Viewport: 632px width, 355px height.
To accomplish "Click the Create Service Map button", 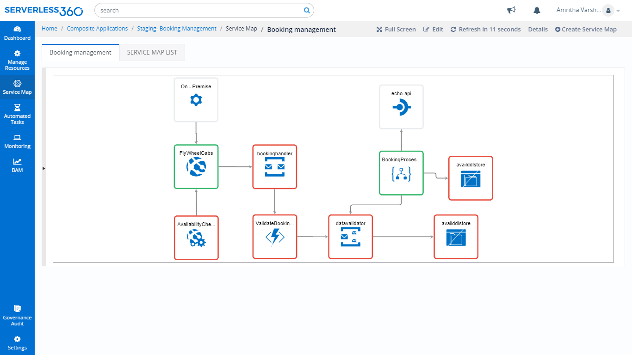I will [x=586, y=29].
